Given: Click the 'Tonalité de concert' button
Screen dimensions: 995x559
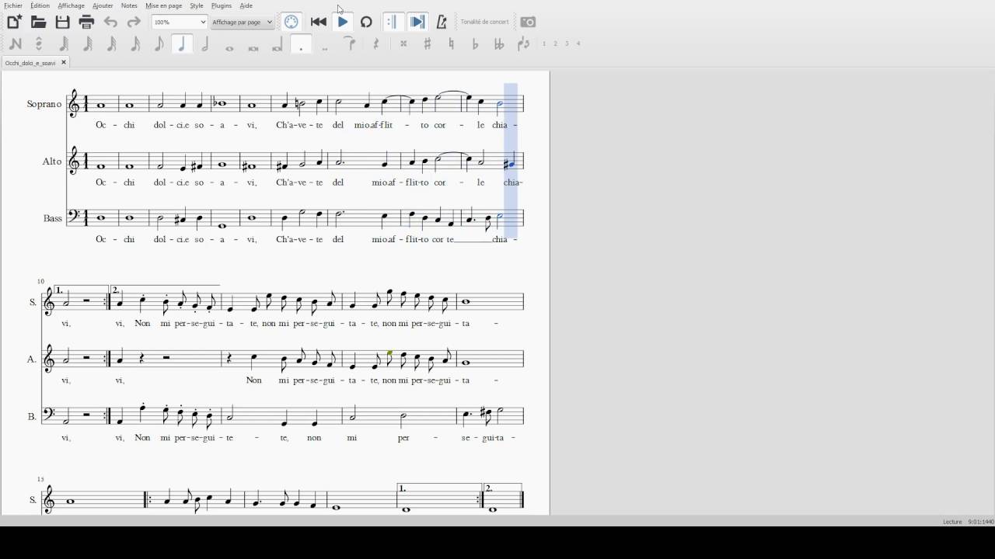Looking at the screenshot, I should pos(484,22).
